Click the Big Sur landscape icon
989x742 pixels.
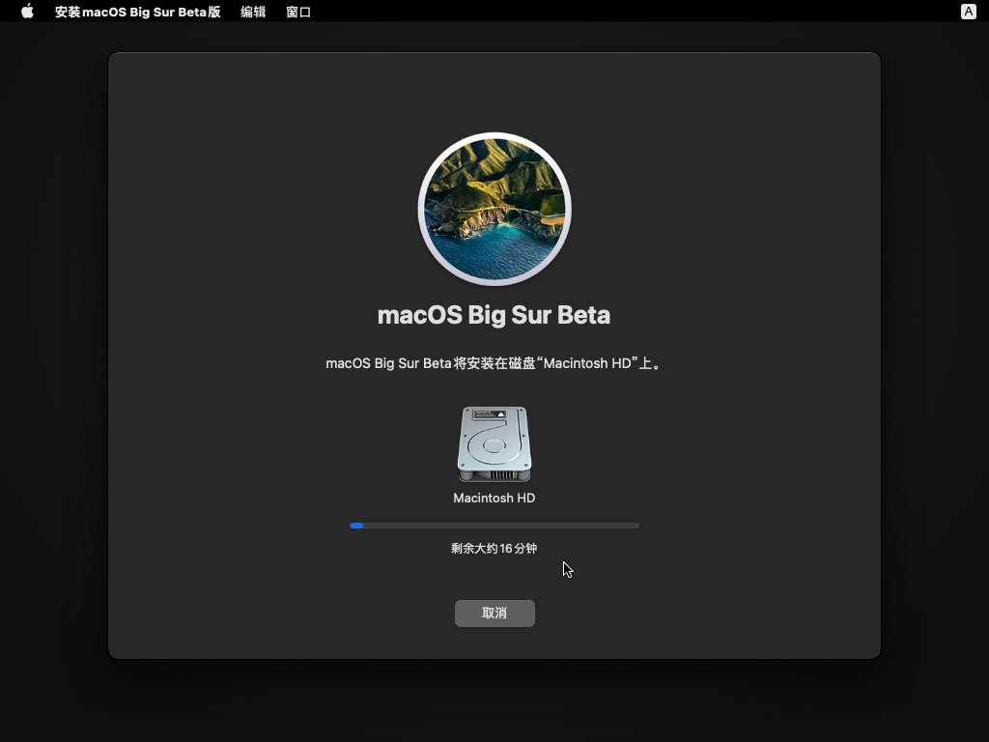tap(494, 209)
